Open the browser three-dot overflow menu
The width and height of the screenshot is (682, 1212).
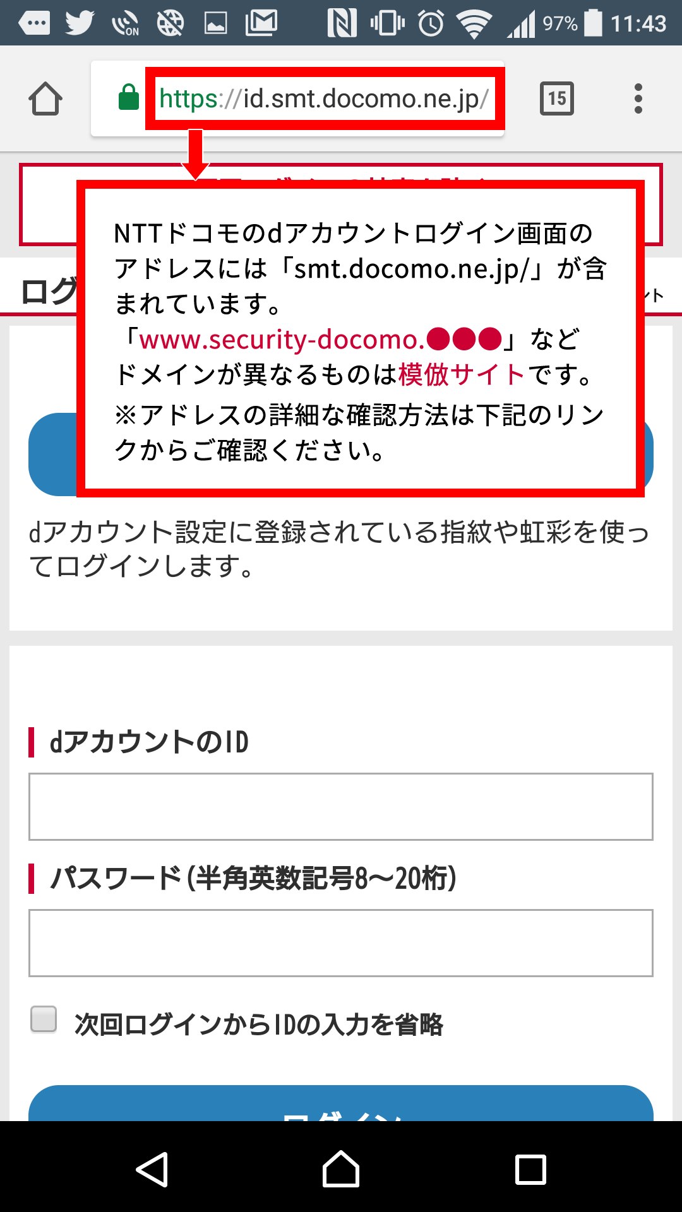pos(638,98)
